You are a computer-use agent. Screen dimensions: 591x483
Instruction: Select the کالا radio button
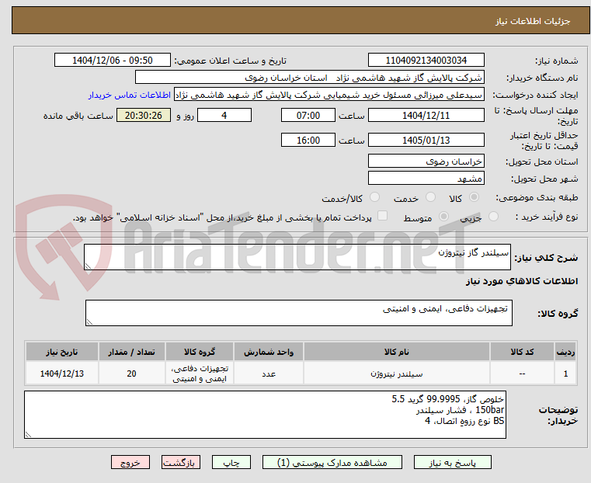475,197
